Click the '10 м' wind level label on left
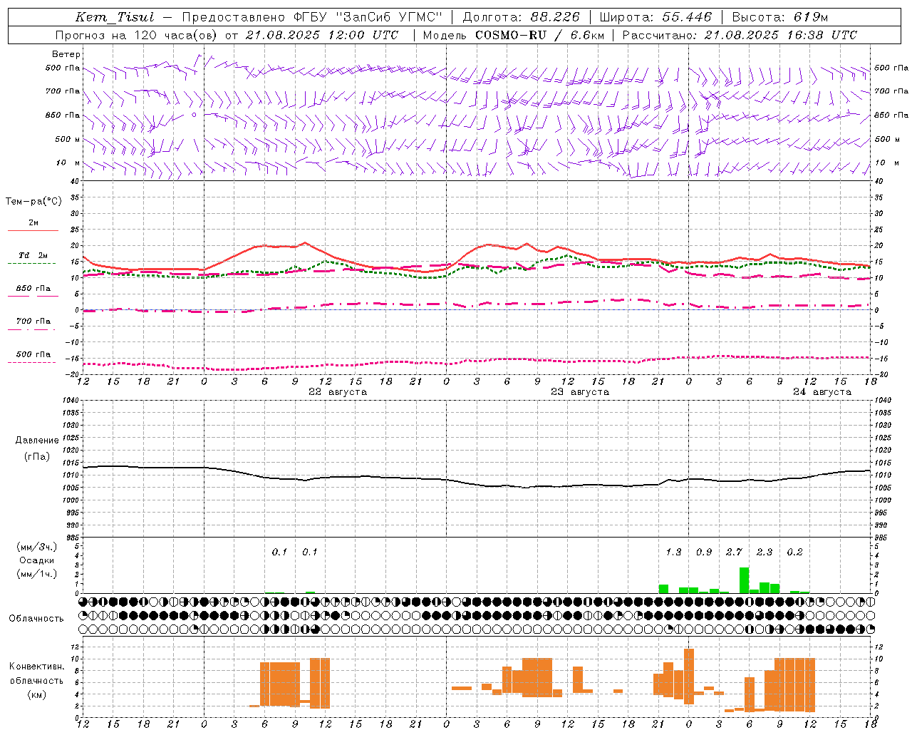The height and width of the screenshot is (730, 912). coord(68,163)
